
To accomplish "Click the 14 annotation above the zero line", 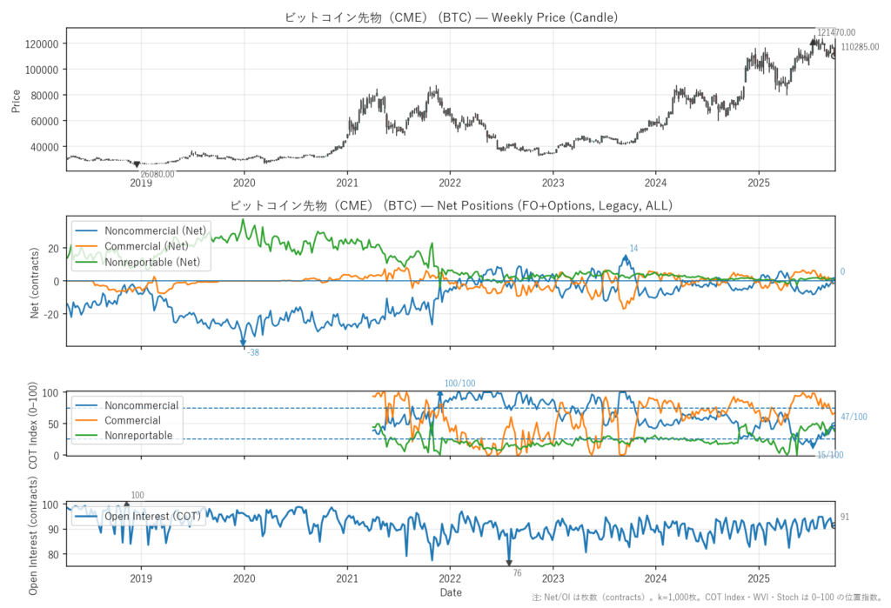I will (x=633, y=248).
